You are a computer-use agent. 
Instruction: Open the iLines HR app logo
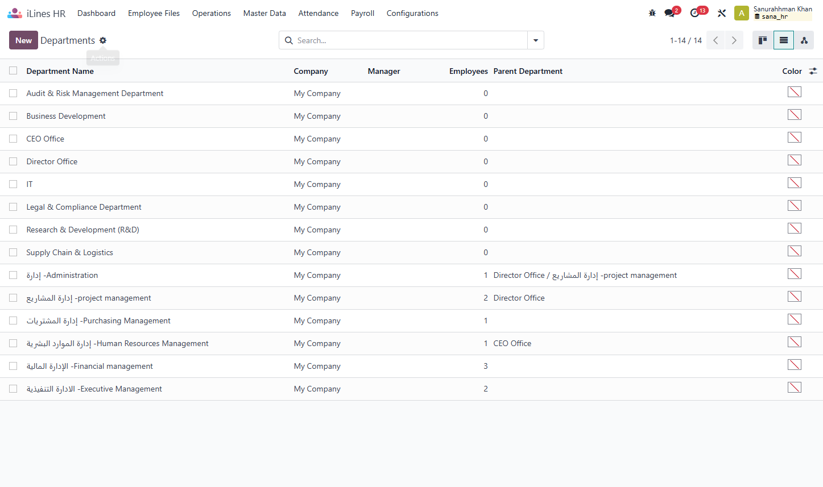point(15,13)
